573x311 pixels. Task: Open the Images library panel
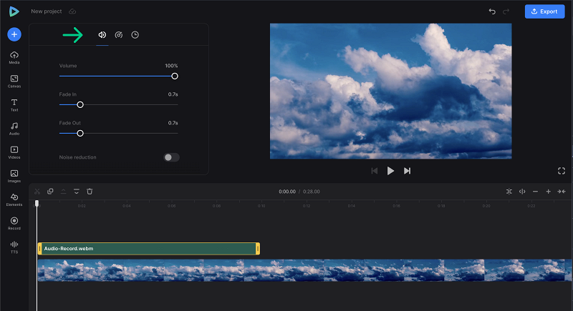pos(14,176)
